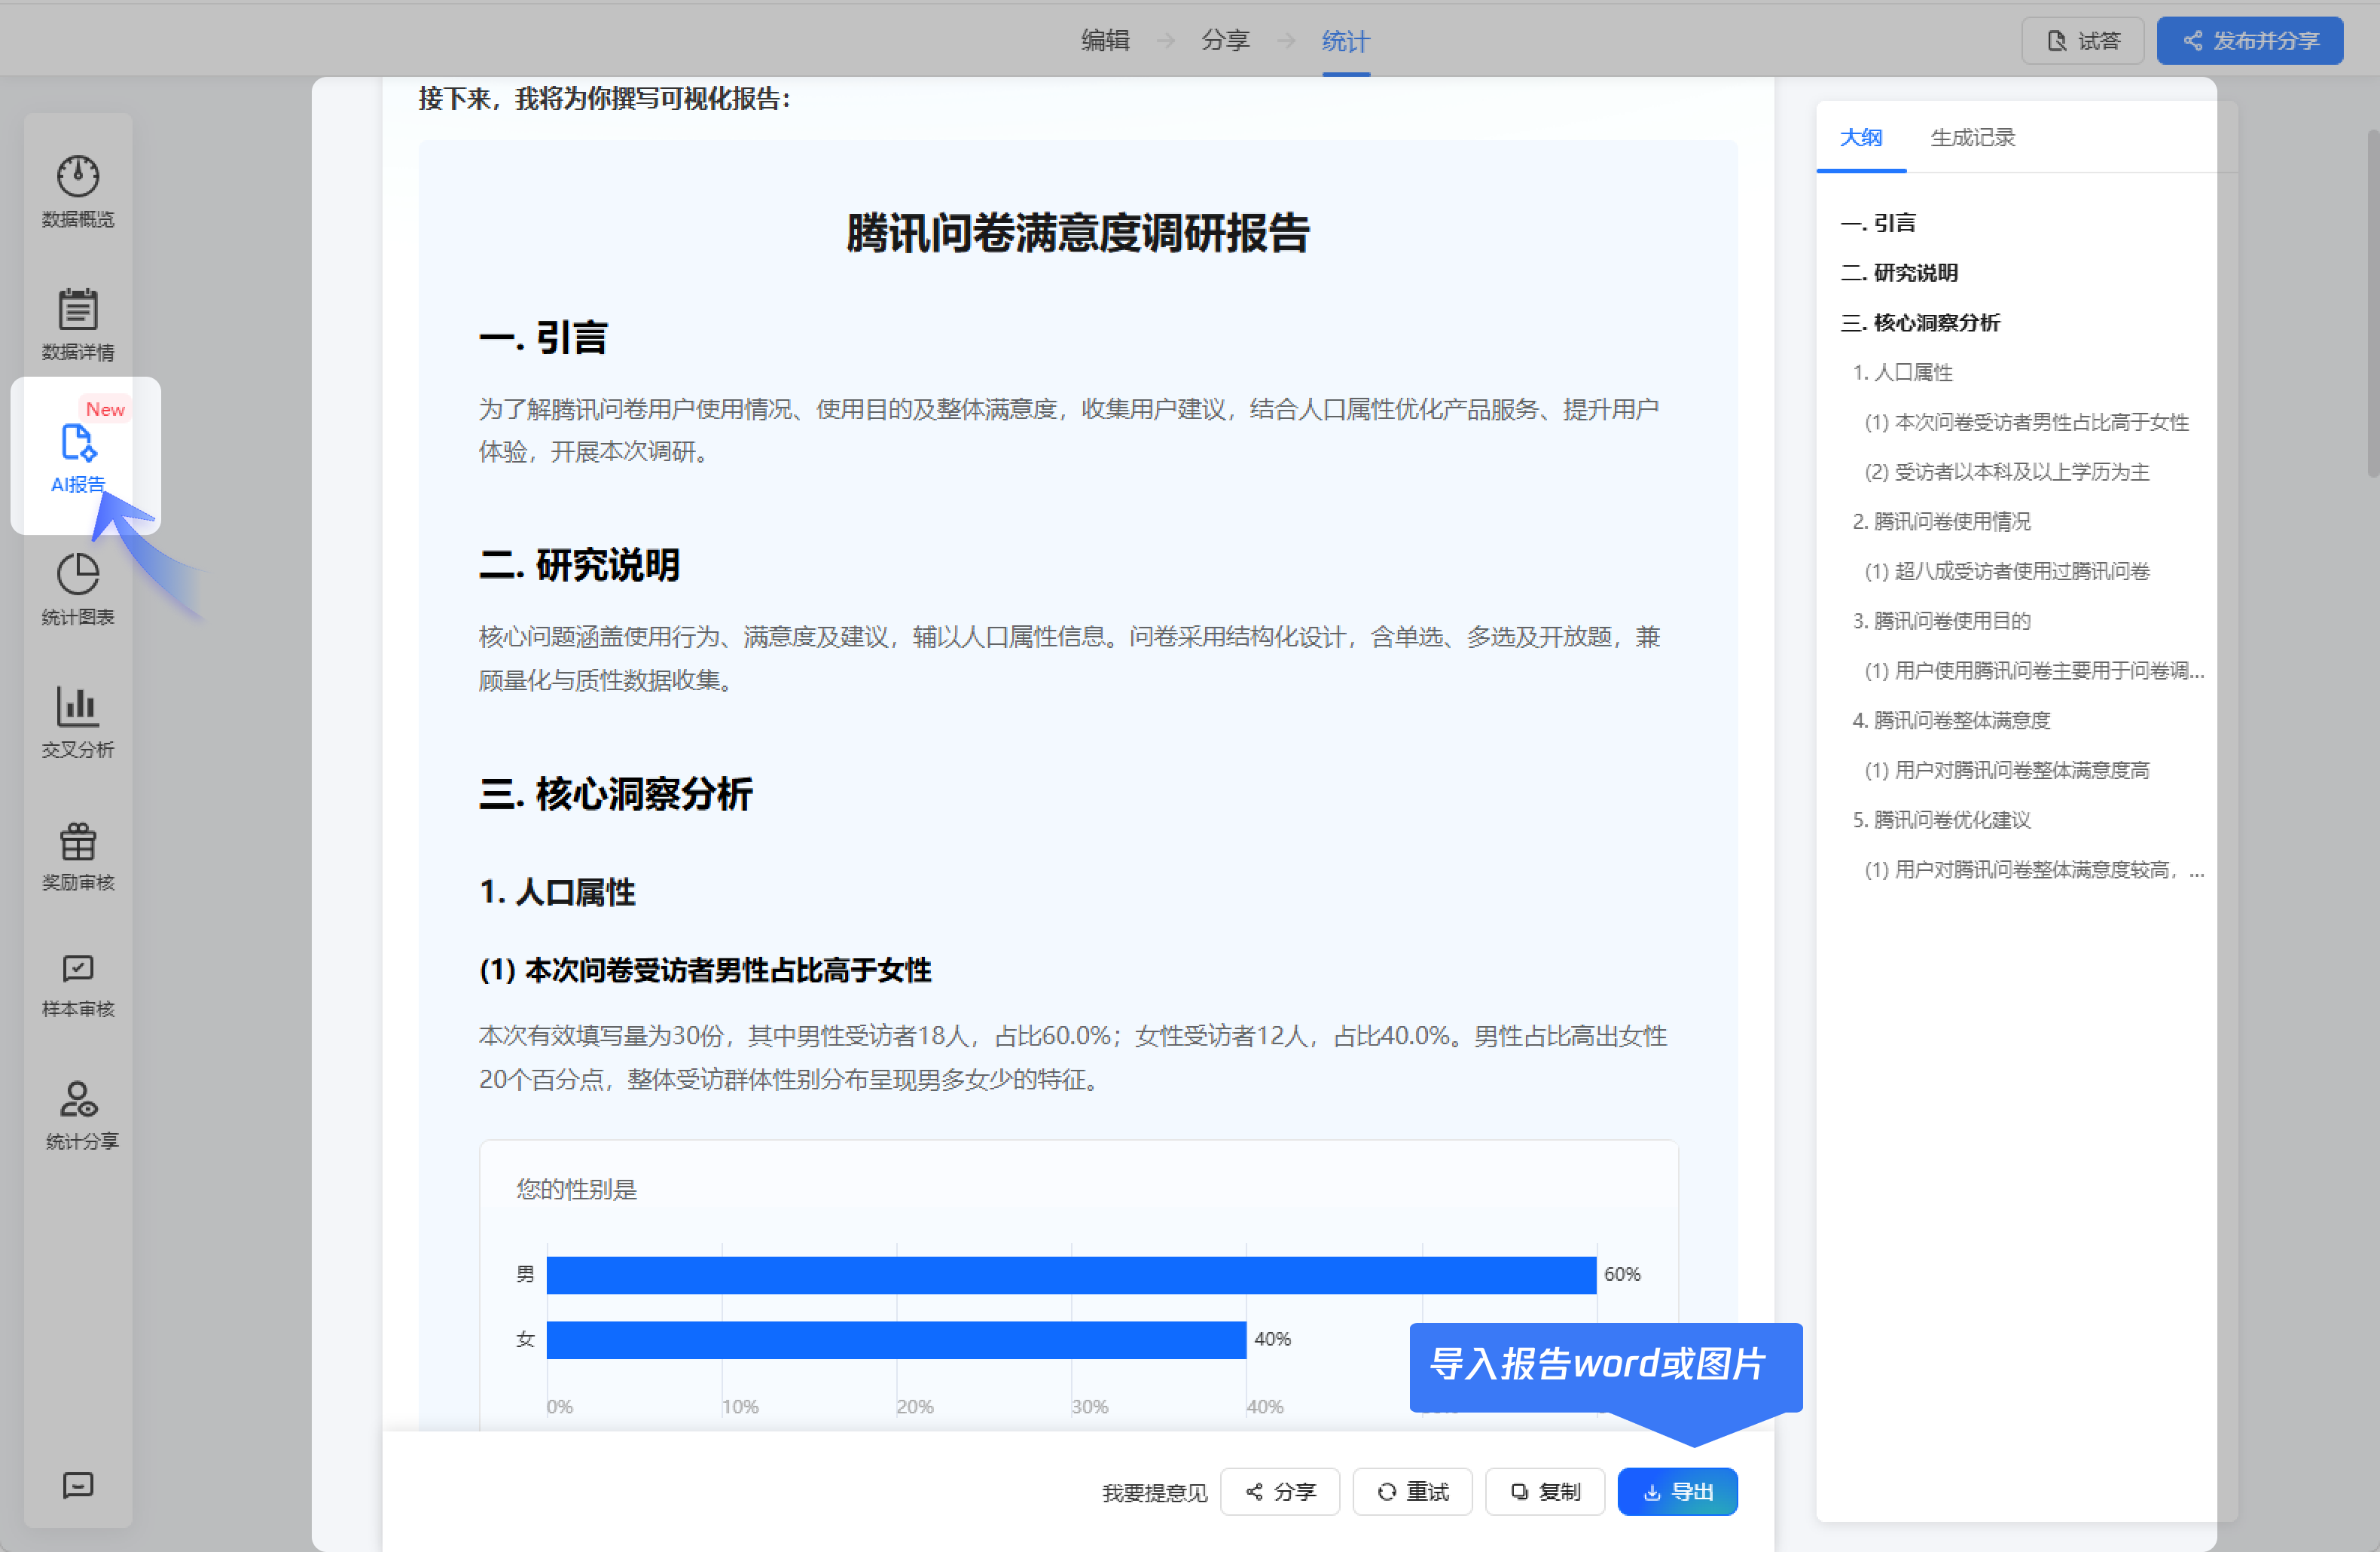Click the 男 bar in gender chart
This screenshot has height=1552, width=2380.
click(x=1071, y=1275)
